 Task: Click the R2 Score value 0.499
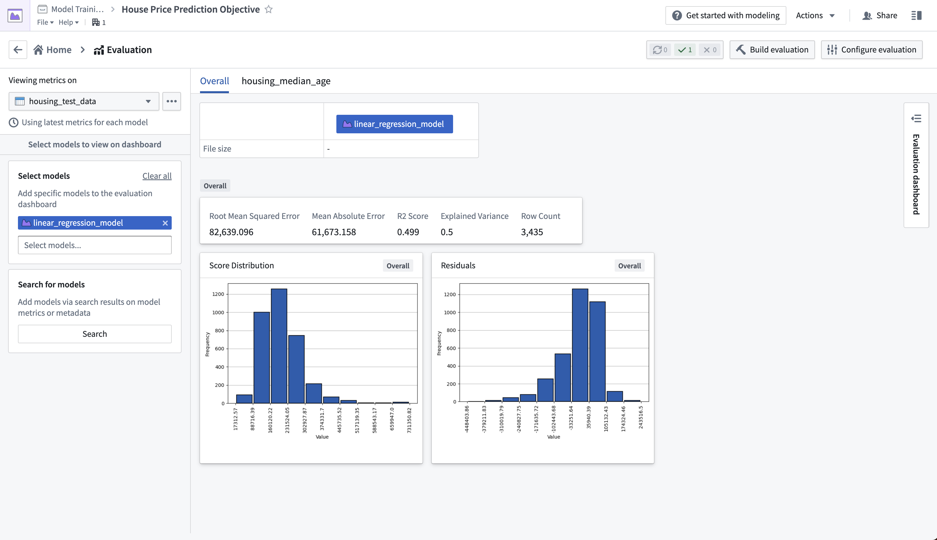pyautogui.click(x=408, y=232)
